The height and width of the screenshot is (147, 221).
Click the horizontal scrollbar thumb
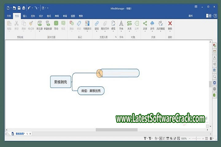[117, 130]
